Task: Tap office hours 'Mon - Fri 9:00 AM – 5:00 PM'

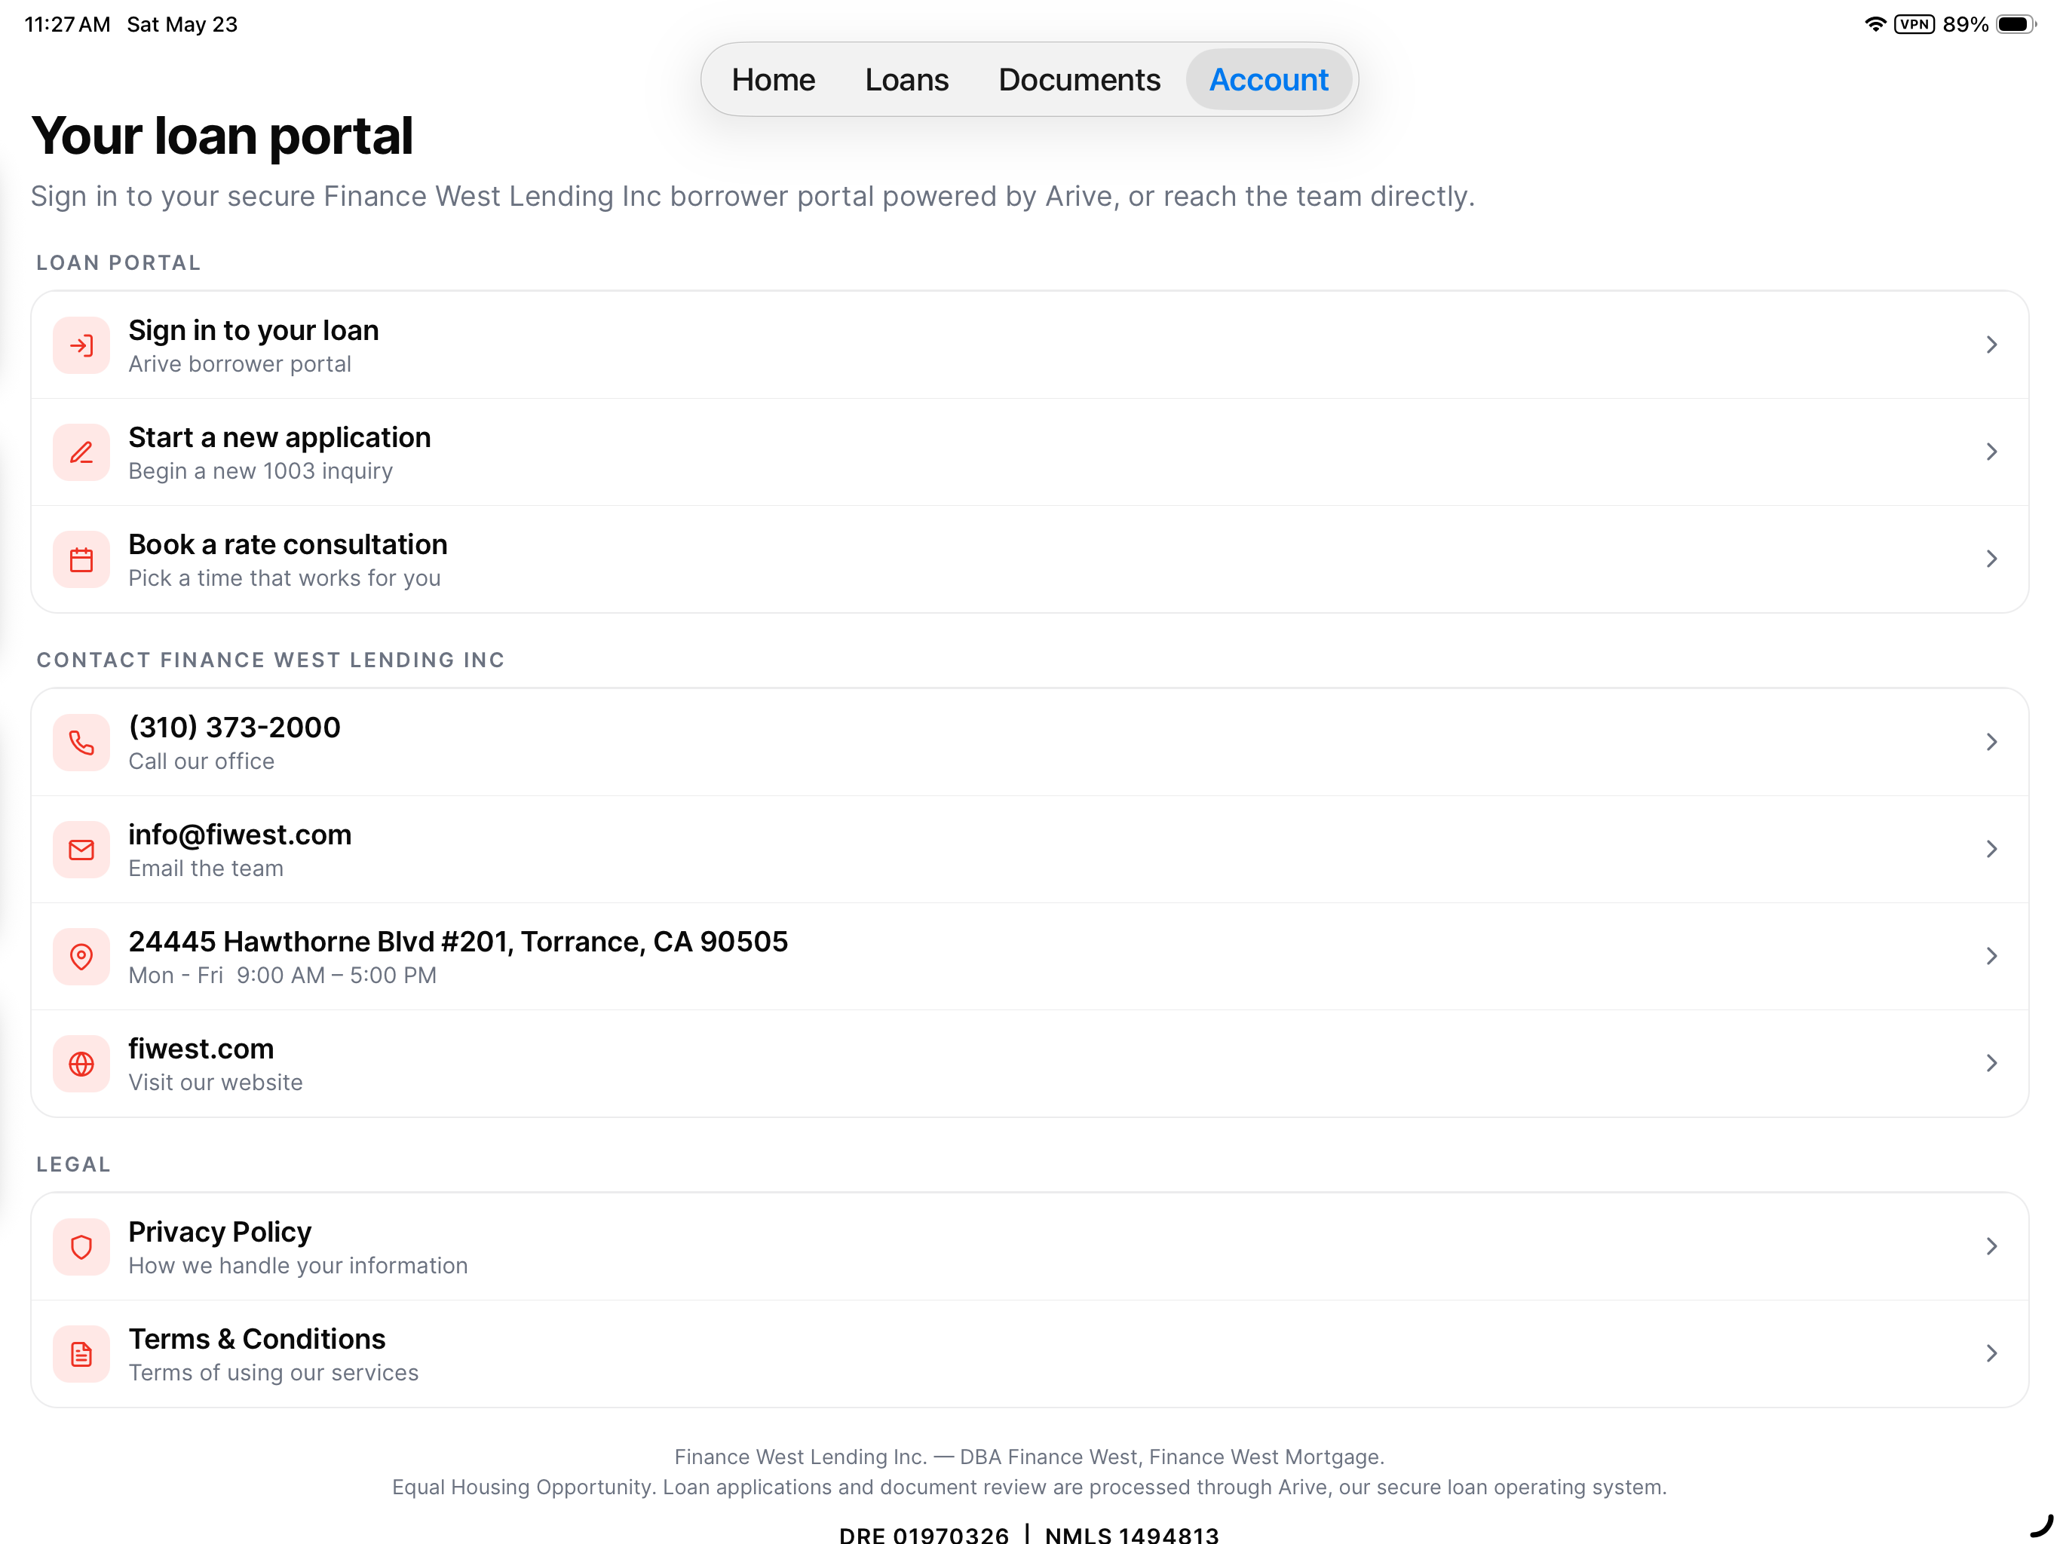Action: pyautogui.click(x=282, y=976)
